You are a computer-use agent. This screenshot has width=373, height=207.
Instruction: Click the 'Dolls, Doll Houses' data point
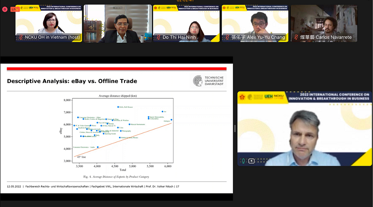pos(118,107)
